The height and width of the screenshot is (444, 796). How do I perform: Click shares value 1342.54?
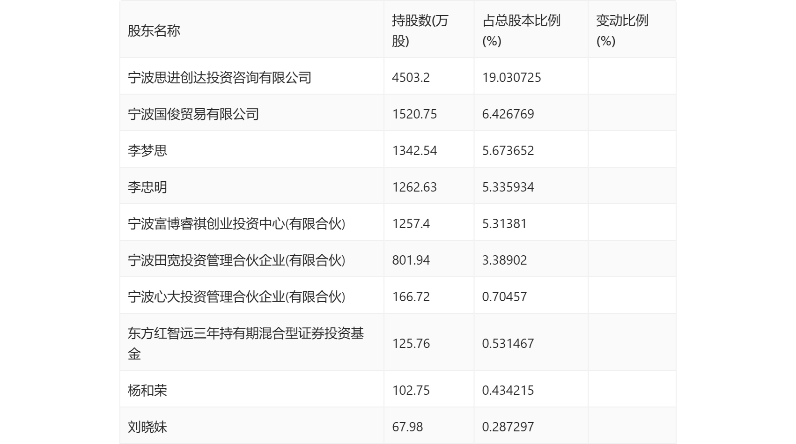[414, 150]
